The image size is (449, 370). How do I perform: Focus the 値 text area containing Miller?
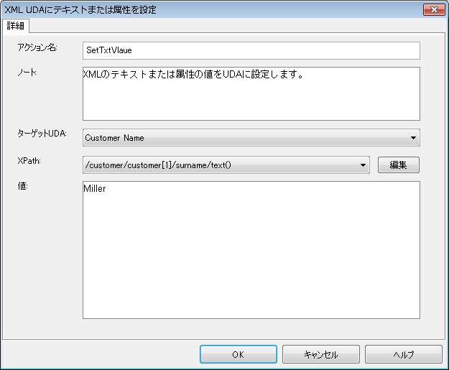(x=251, y=250)
